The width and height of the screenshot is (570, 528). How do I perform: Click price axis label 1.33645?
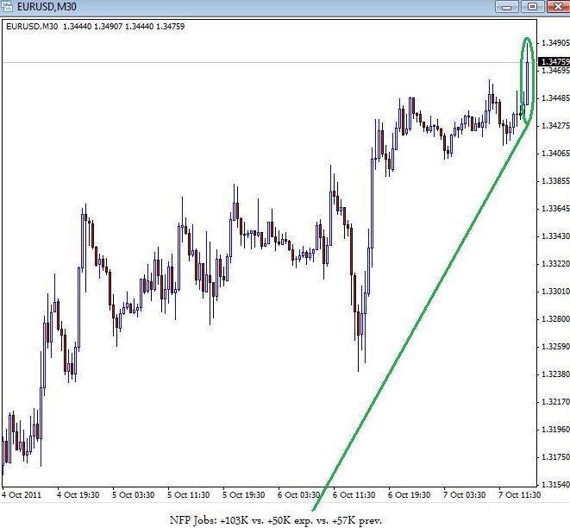(555, 209)
